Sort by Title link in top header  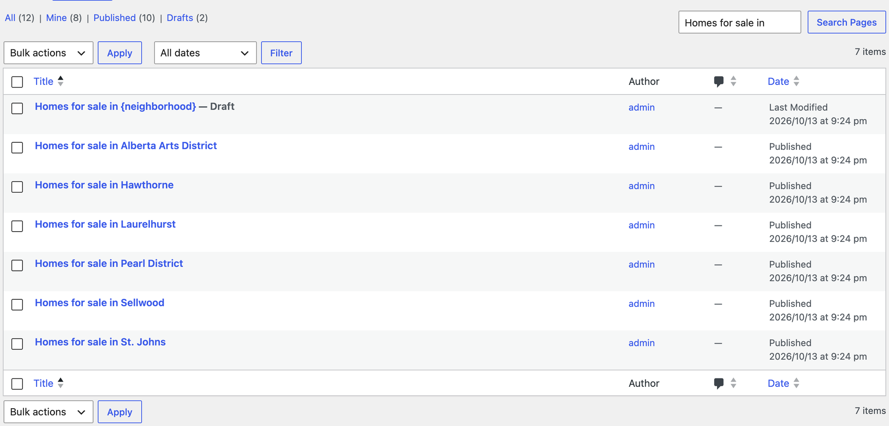coord(44,81)
